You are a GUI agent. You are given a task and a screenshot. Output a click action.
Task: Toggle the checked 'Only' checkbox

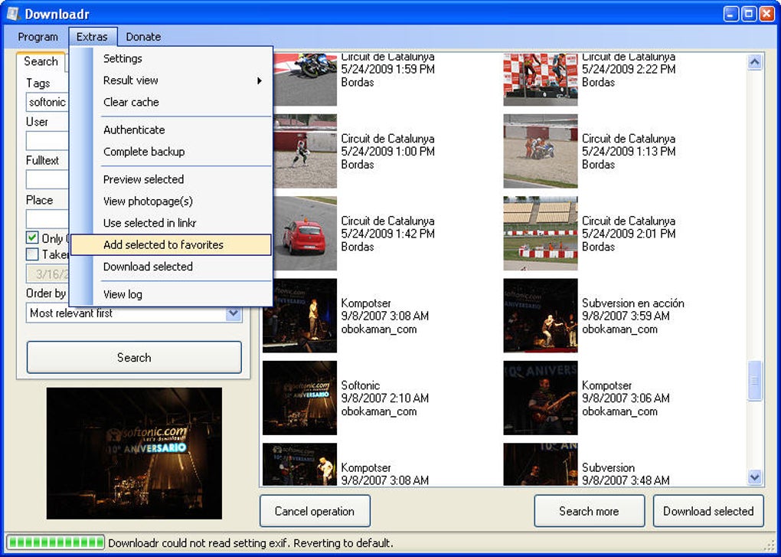click(x=32, y=238)
